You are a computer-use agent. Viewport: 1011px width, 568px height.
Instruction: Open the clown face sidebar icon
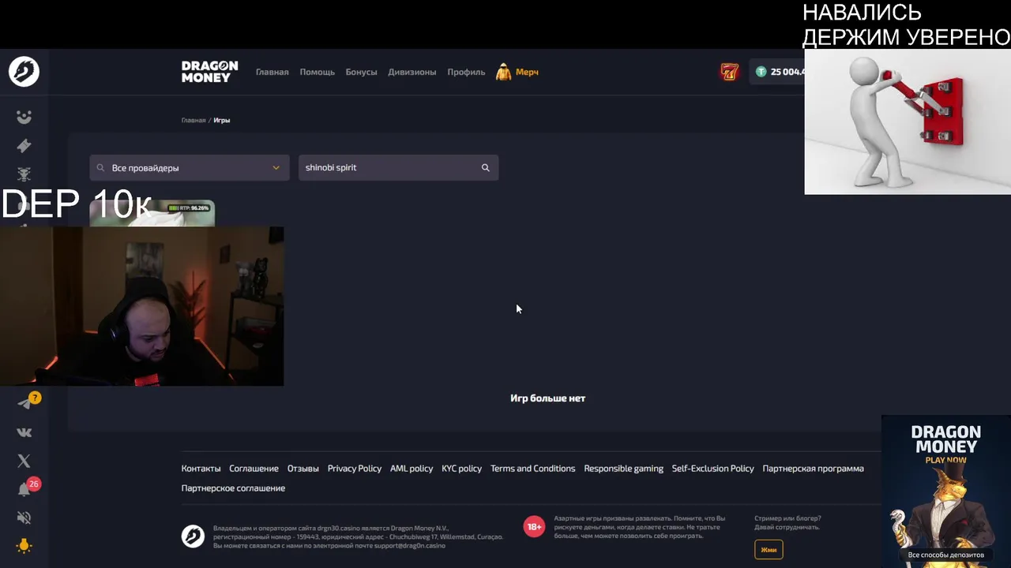(x=24, y=117)
